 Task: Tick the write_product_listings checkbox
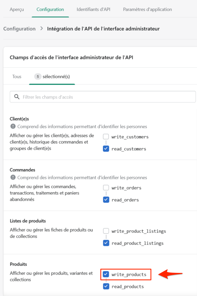106,231
